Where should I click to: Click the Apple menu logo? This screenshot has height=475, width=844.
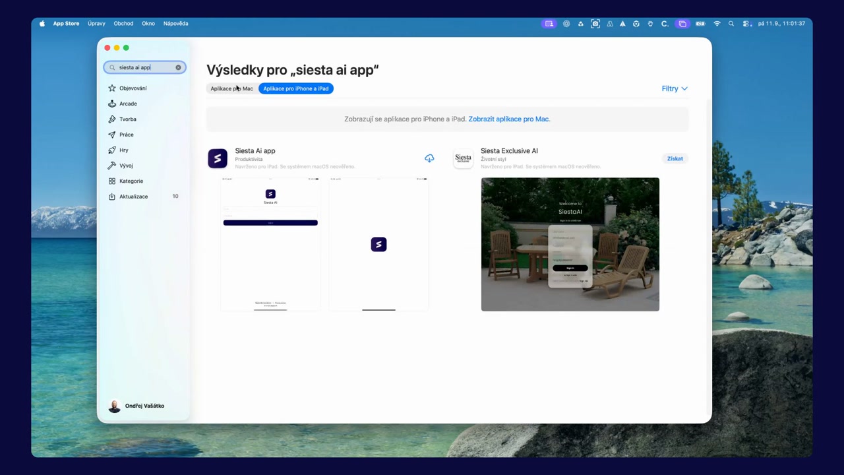tap(42, 24)
